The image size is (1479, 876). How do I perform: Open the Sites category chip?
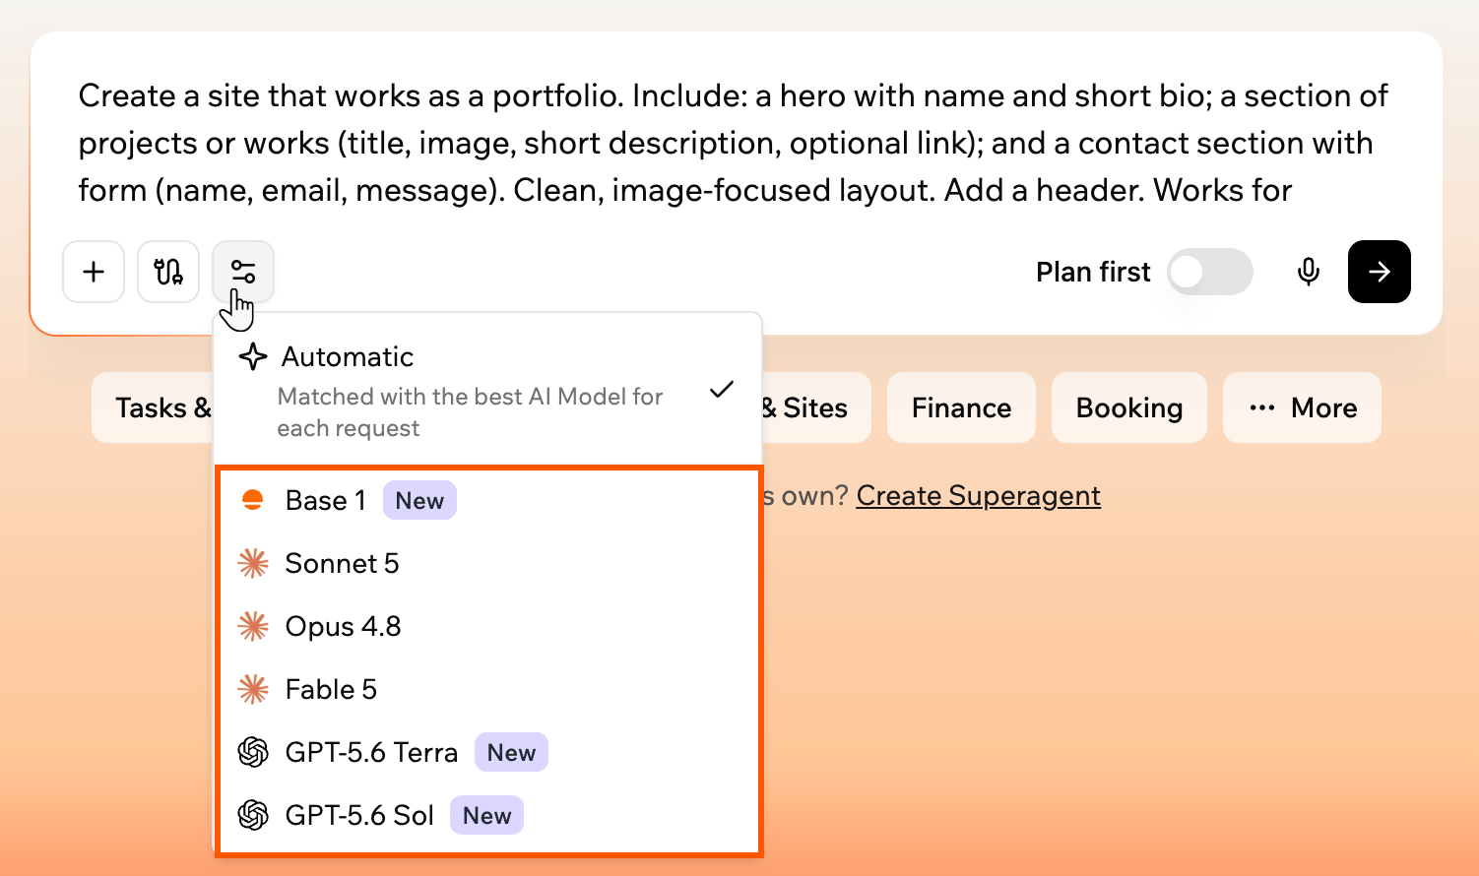tap(816, 407)
